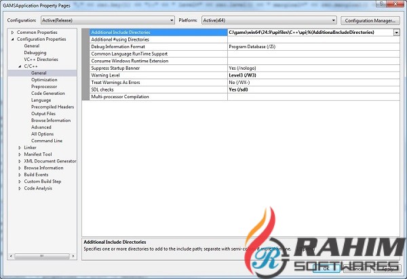This screenshot has width=407, height=279.
Task: Select the Command Line tree item
Action: tap(47, 141)
